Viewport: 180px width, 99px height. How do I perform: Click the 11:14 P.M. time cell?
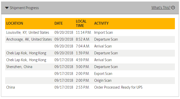(x=84, y=32)
